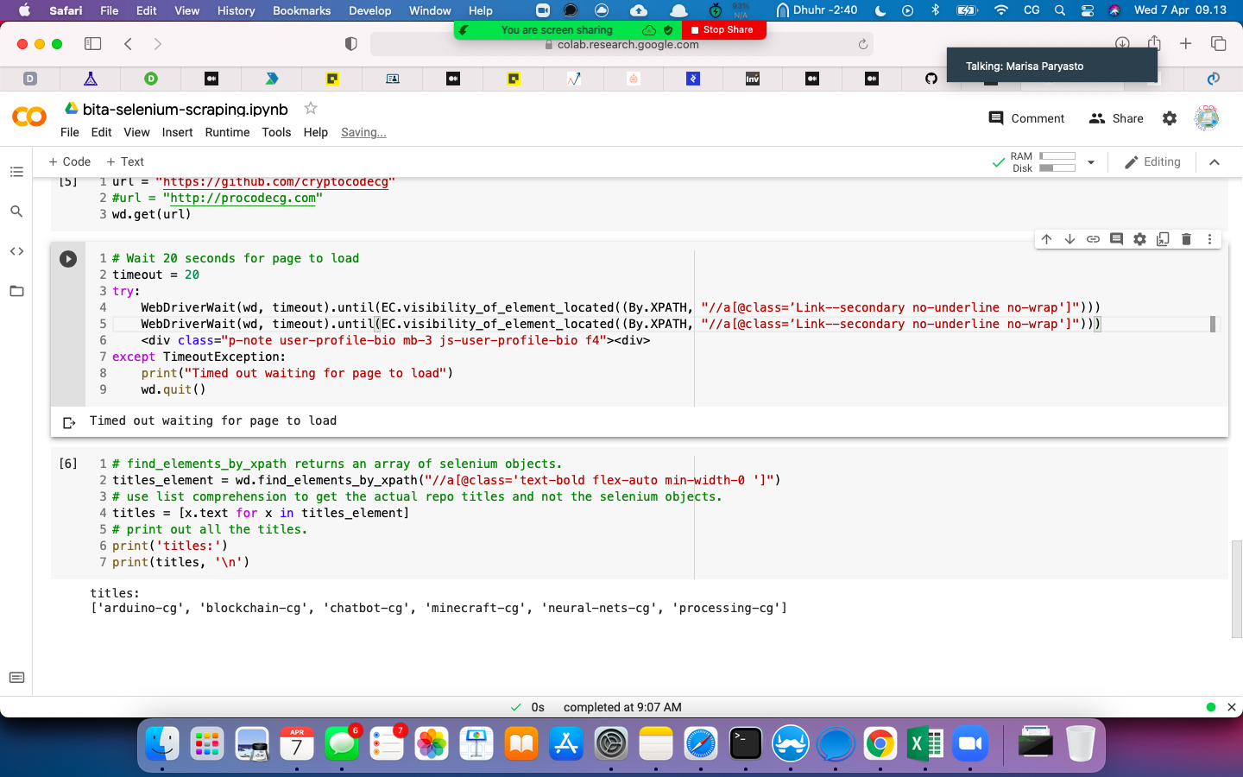This screenshot has width=1243, height=777.
Task: Open the Saving status link
Action: click(363, 132)
